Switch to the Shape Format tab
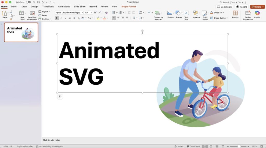Screen dimensions: 266x148 [129, 7]
